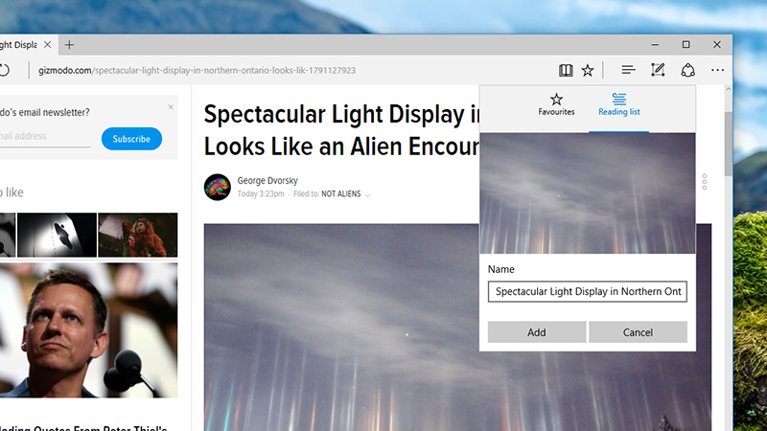Open Edge More actions ellipsis menu
The height and width of the screenshot is (431, 767).
point(717,70)
